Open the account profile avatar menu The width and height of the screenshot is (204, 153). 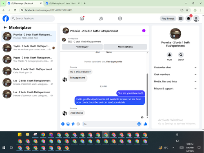pyautogui.click(x=196, y=18)
